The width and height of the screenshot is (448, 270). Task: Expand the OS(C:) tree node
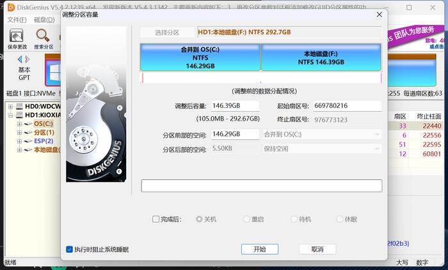(19, 124)
